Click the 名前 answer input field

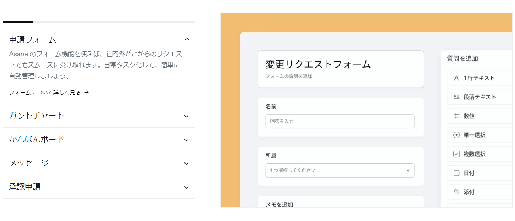click(x=340, y=121)
